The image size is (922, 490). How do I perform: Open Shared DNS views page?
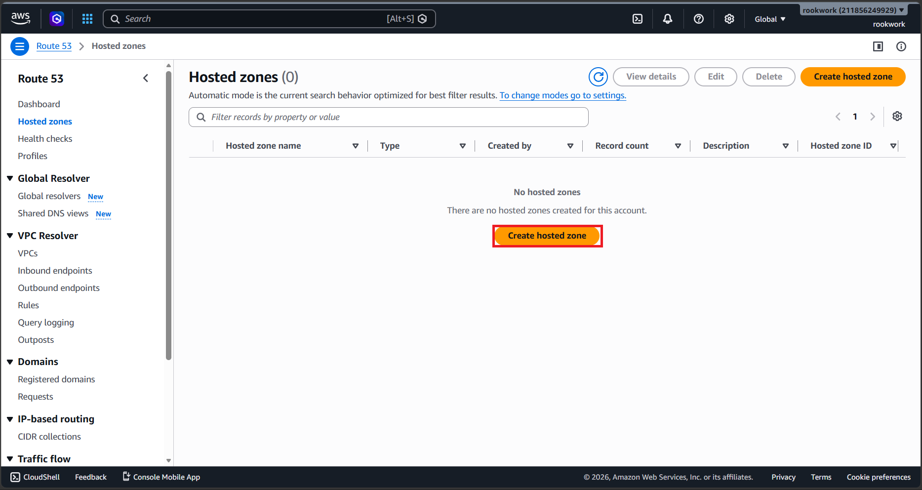click(53, 213)
